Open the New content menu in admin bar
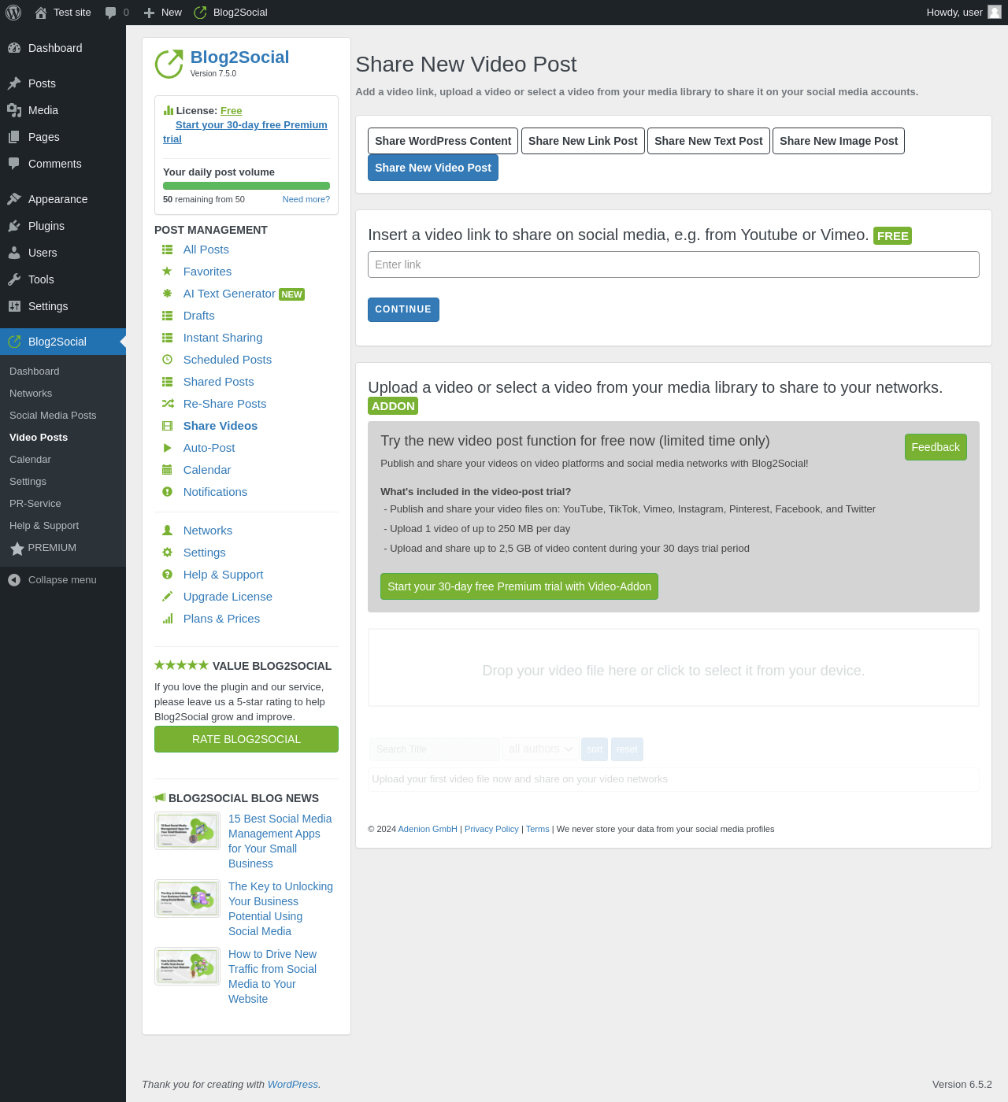 163,13
